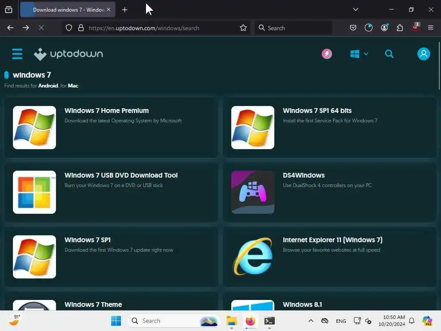View site security padlock info

[81, 28]
